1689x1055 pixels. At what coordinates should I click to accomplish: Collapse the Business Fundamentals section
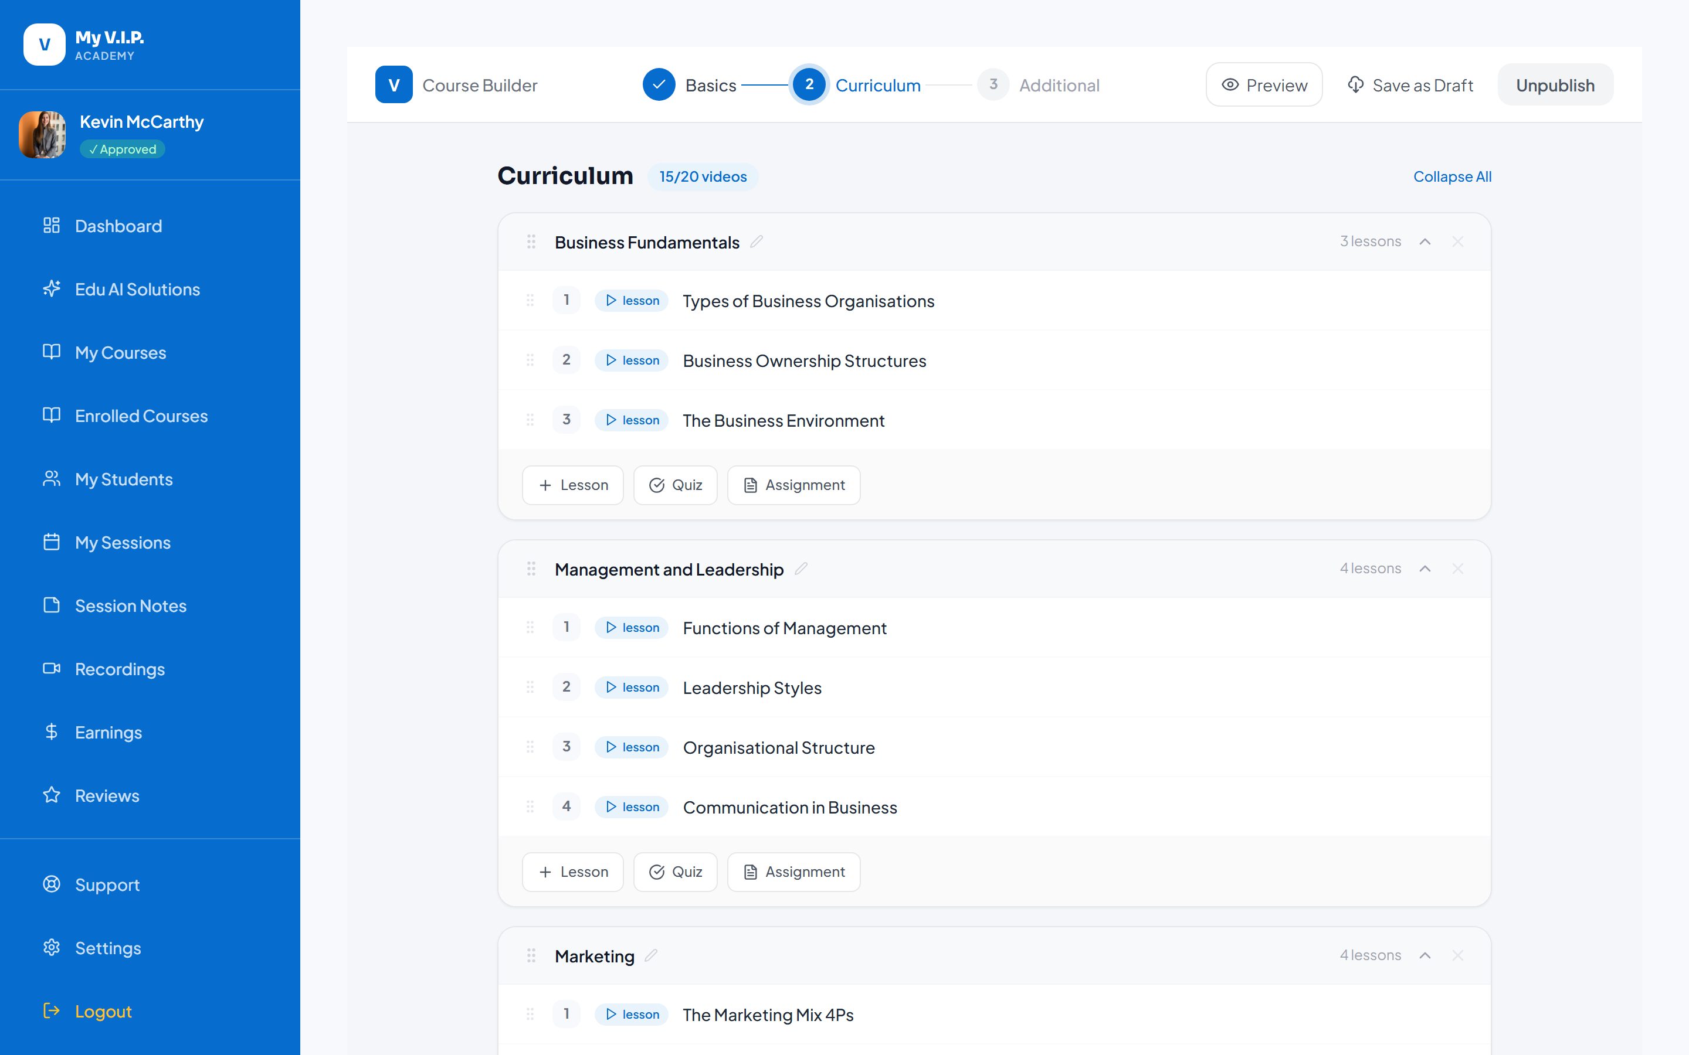[x=1425, y=241]
